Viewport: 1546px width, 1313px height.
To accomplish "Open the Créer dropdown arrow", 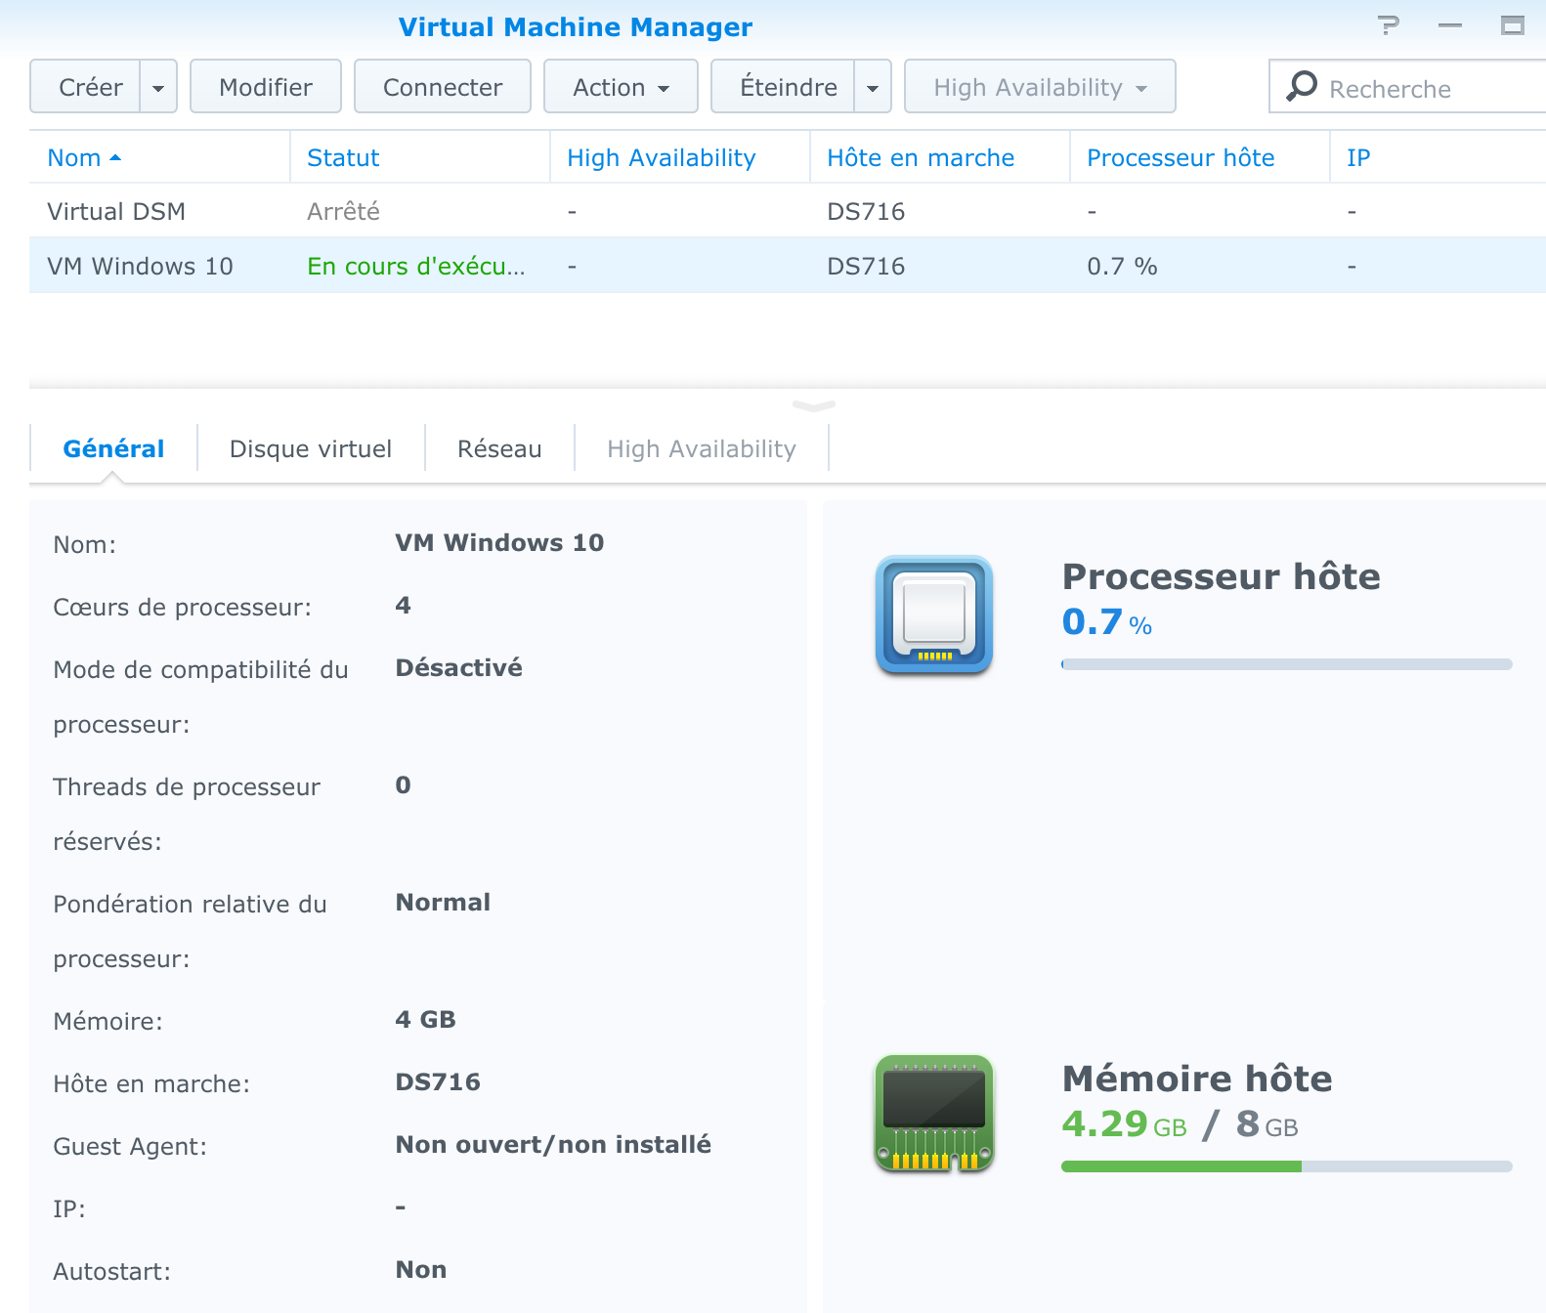I will click(158, 87).
